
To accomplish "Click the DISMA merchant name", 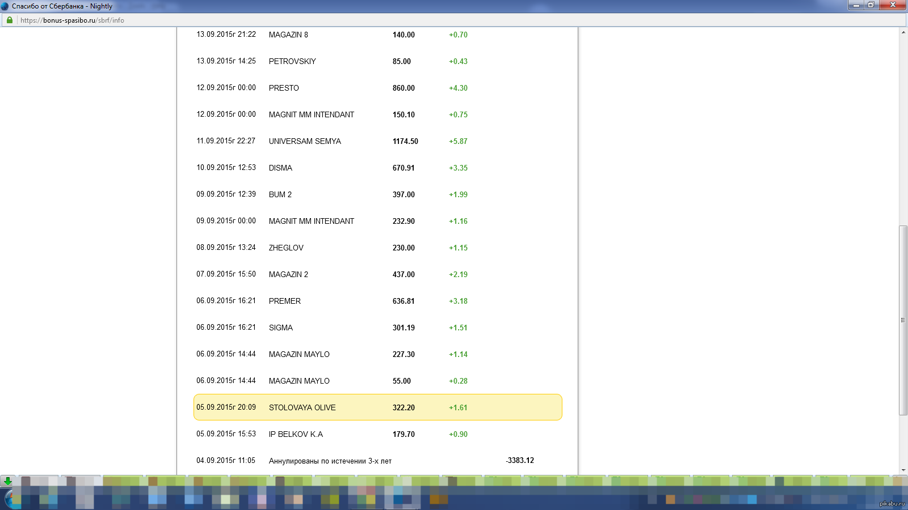I will 280,168.
